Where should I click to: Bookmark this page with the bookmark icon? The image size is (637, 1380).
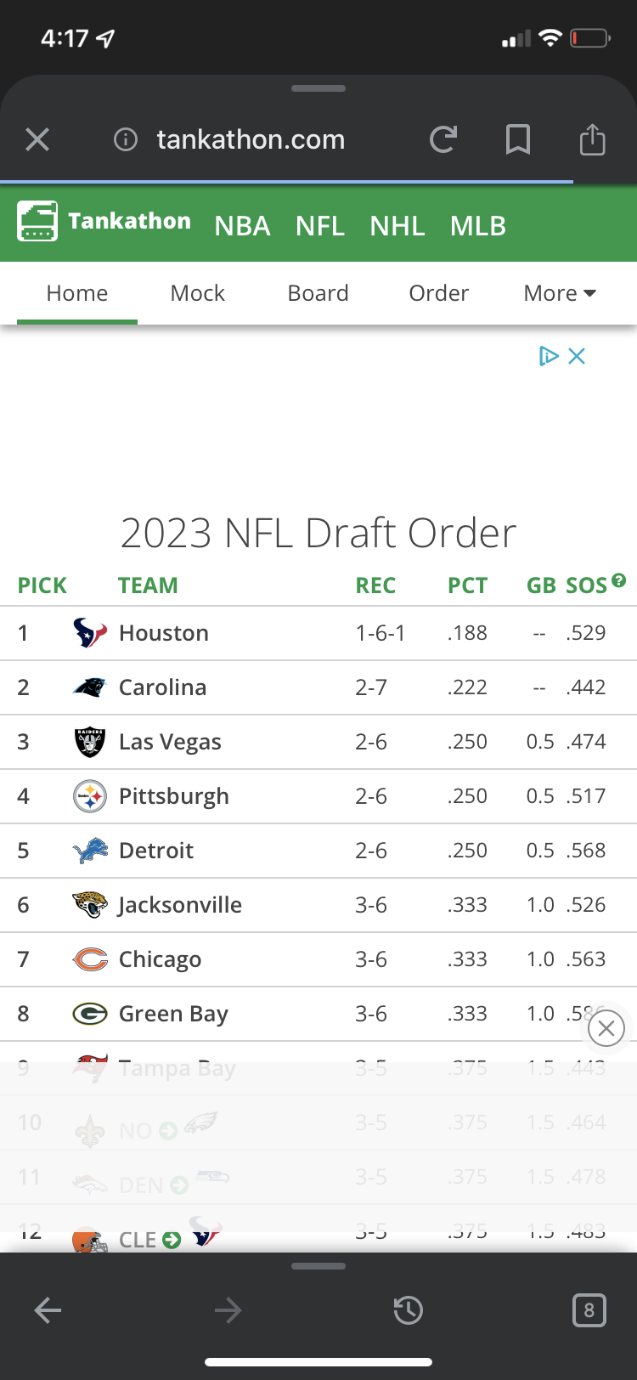click(518, 139)
